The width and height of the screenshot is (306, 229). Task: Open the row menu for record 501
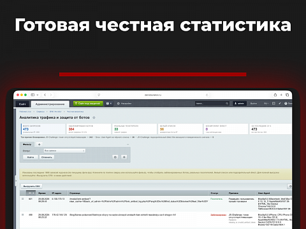tap(23, 199)
